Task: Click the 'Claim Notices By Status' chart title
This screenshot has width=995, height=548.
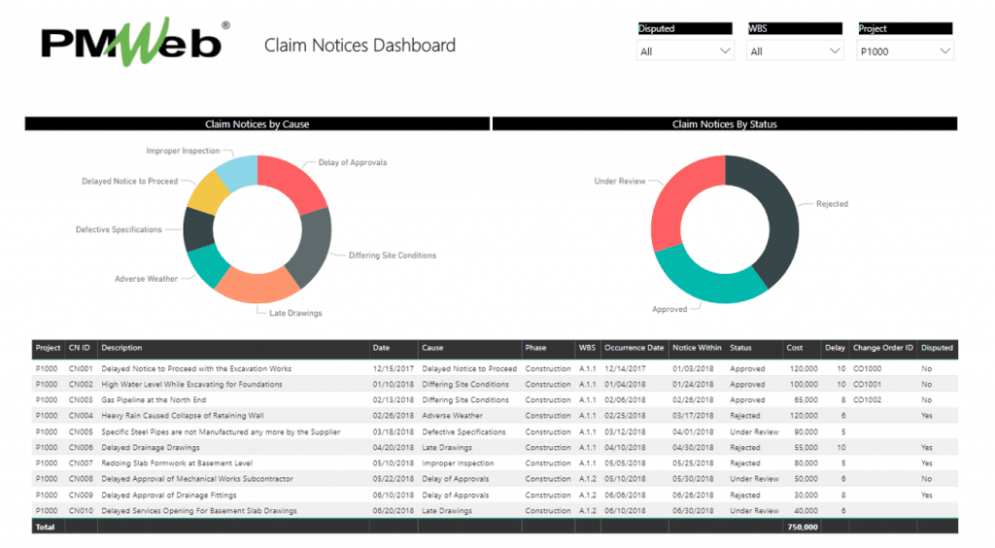Action: coord(725,124)
